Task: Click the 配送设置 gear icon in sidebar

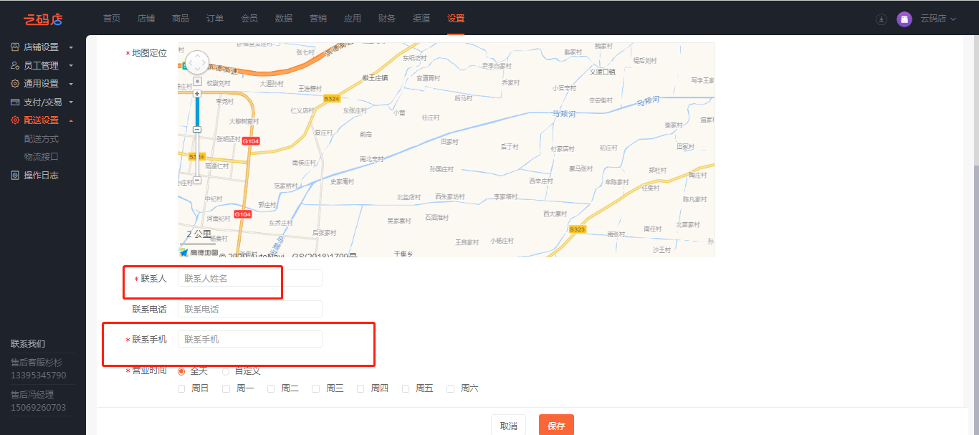Action: 15,120
